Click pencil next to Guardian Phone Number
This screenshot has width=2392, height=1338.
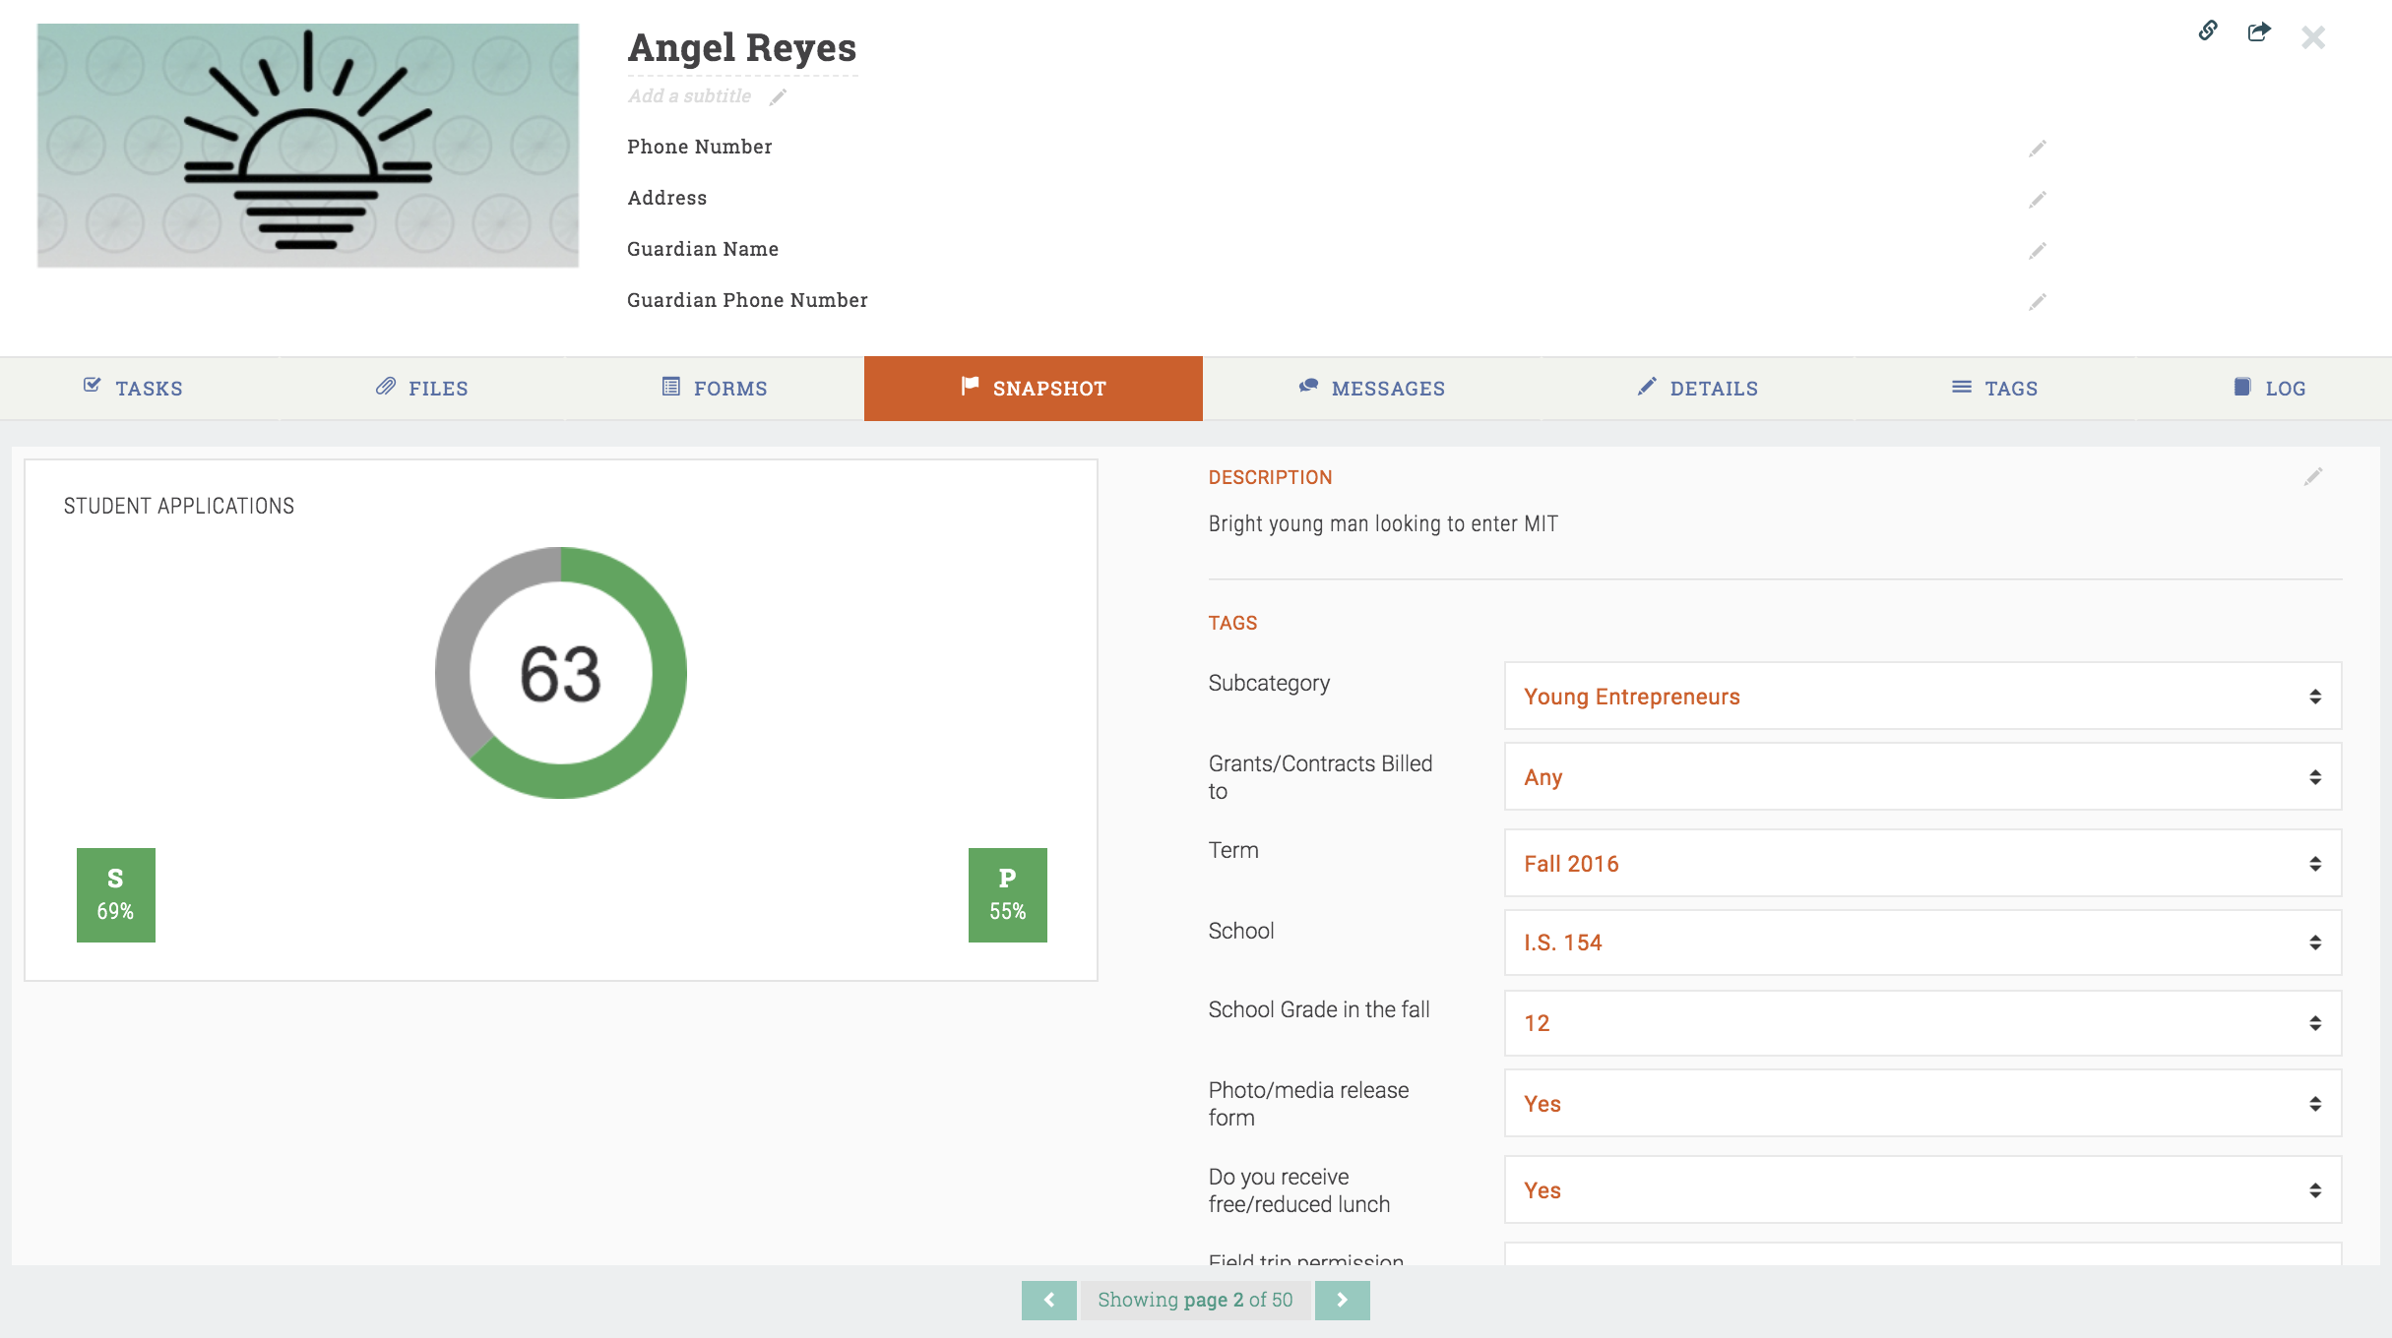pyautogui.click(x=2038, y=302)
